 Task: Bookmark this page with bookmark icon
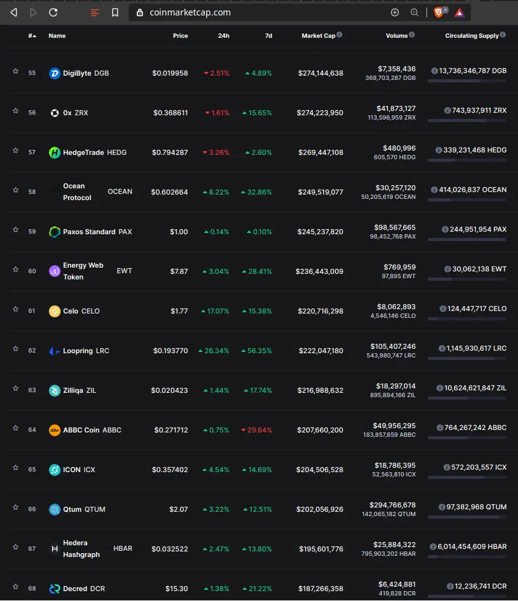coord(115,12)
